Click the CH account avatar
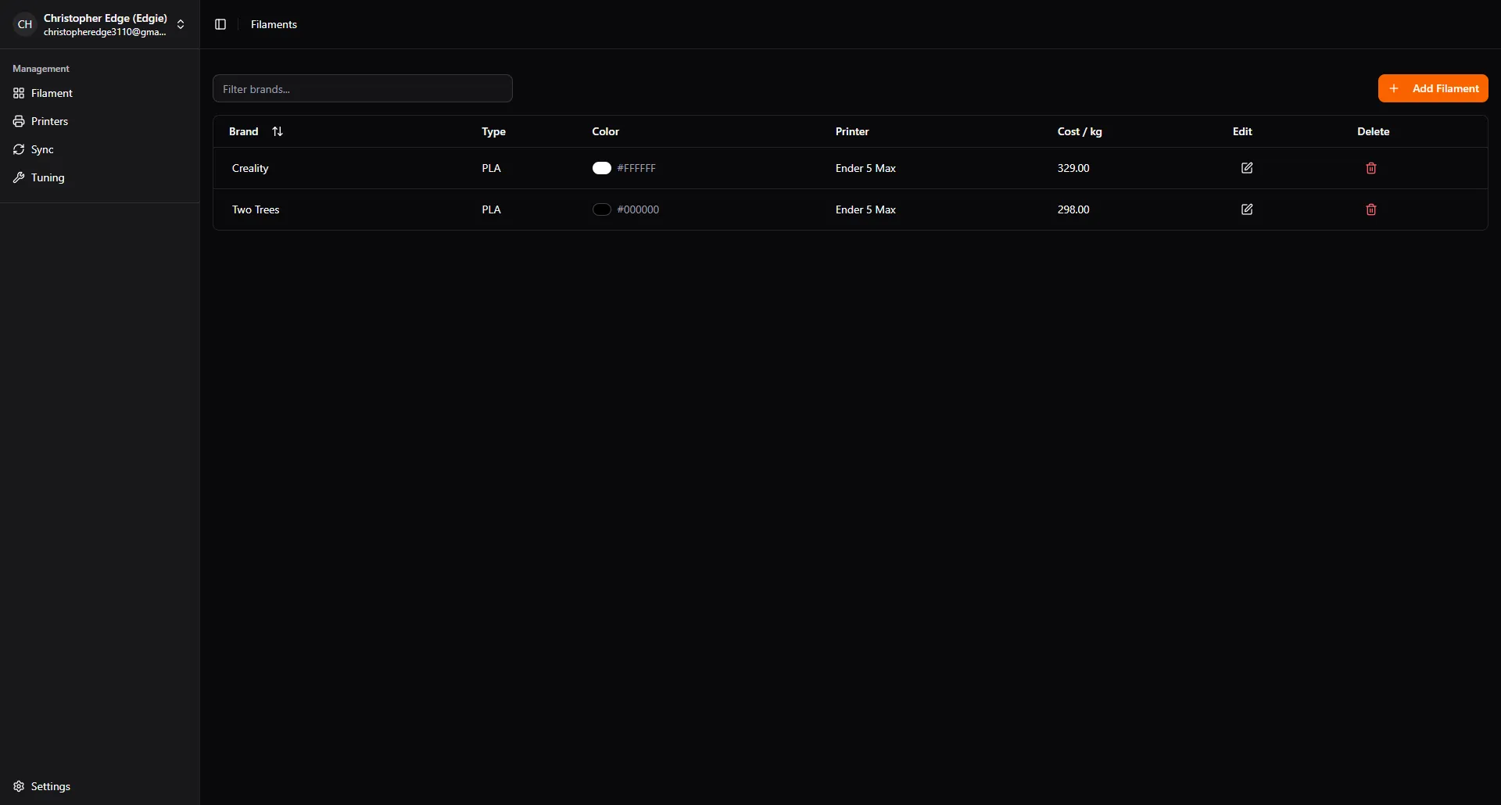1501x805 pixels. click(x=25, y=24)
